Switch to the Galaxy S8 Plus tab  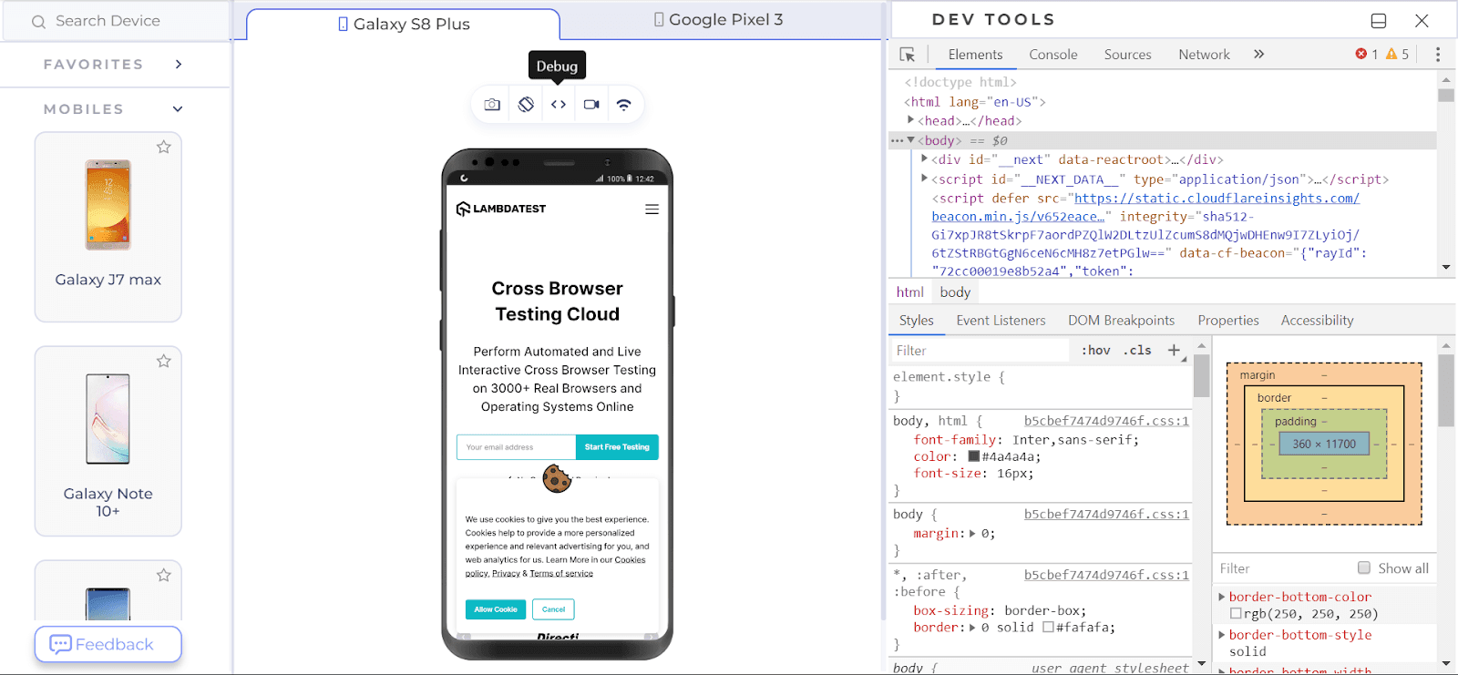pos(404,25)
